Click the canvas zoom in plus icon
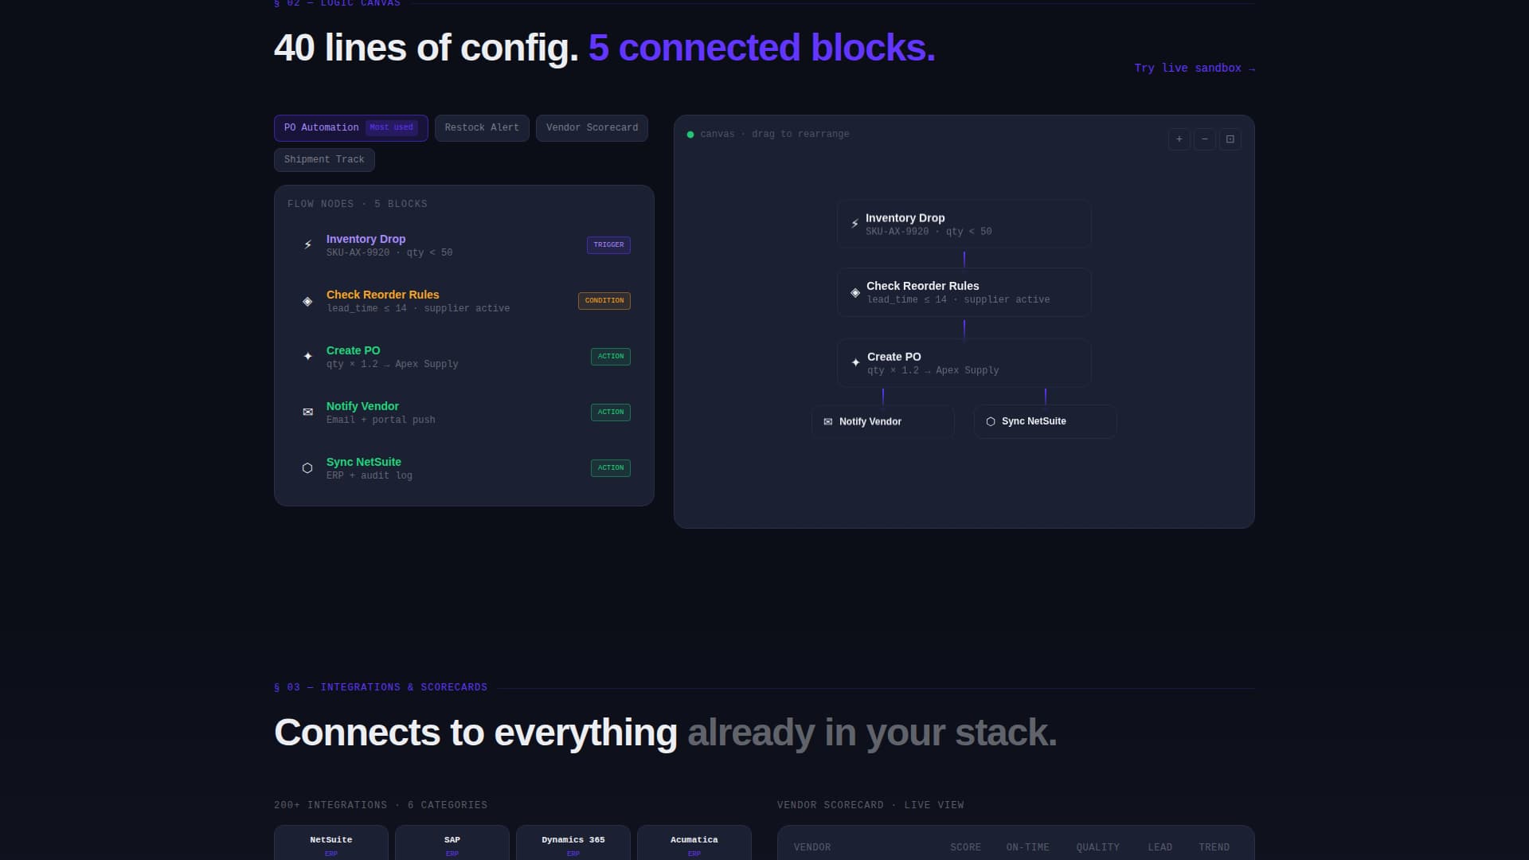 [x=1179, y=139]
